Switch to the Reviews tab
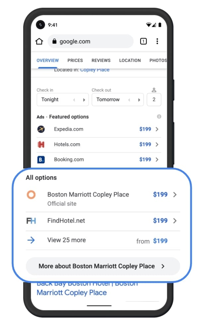 [101, 60]
